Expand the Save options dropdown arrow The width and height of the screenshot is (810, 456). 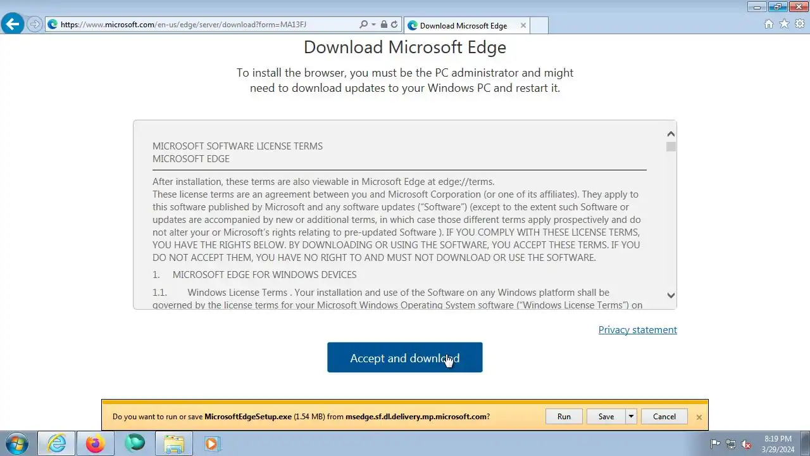[630, 417]
